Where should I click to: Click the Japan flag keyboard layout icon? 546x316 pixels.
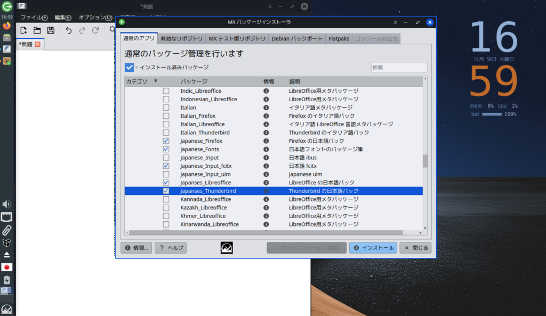coord(7,267)
